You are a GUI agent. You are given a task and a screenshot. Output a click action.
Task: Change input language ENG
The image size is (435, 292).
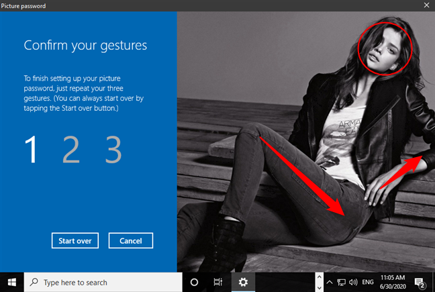tap(368, 283)
